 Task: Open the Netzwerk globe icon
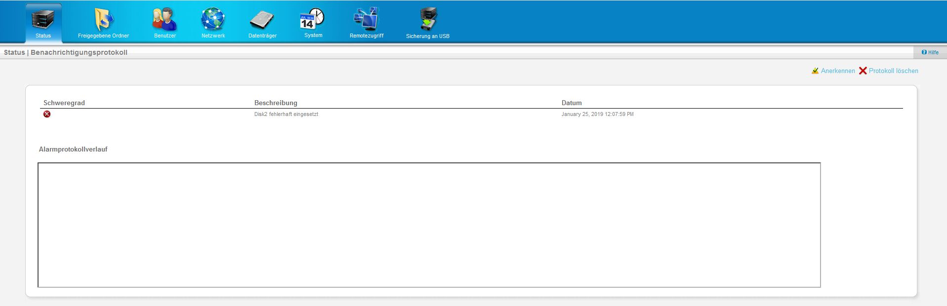pyautogui.click(x=213, y=19)
